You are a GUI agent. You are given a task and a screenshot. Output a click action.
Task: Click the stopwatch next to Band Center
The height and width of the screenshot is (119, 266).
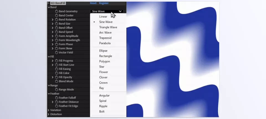point(57,15)
